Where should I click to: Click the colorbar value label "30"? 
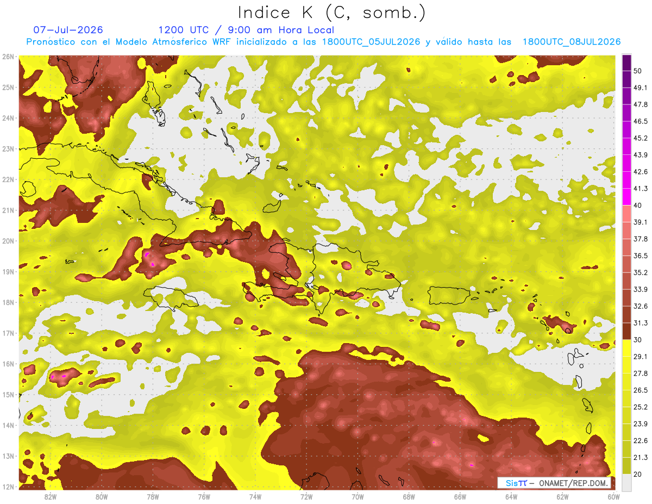638,340
